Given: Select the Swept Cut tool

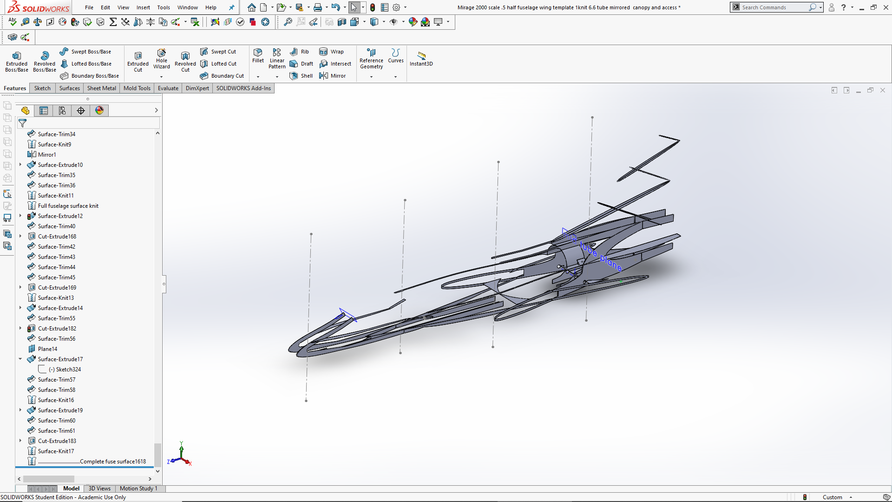Looking at the screenshot, I should click(x=218, y=52).
